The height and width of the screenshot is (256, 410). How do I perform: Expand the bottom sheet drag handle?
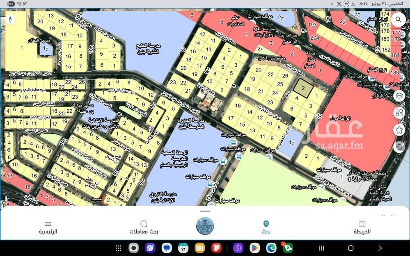pos(205,211)
